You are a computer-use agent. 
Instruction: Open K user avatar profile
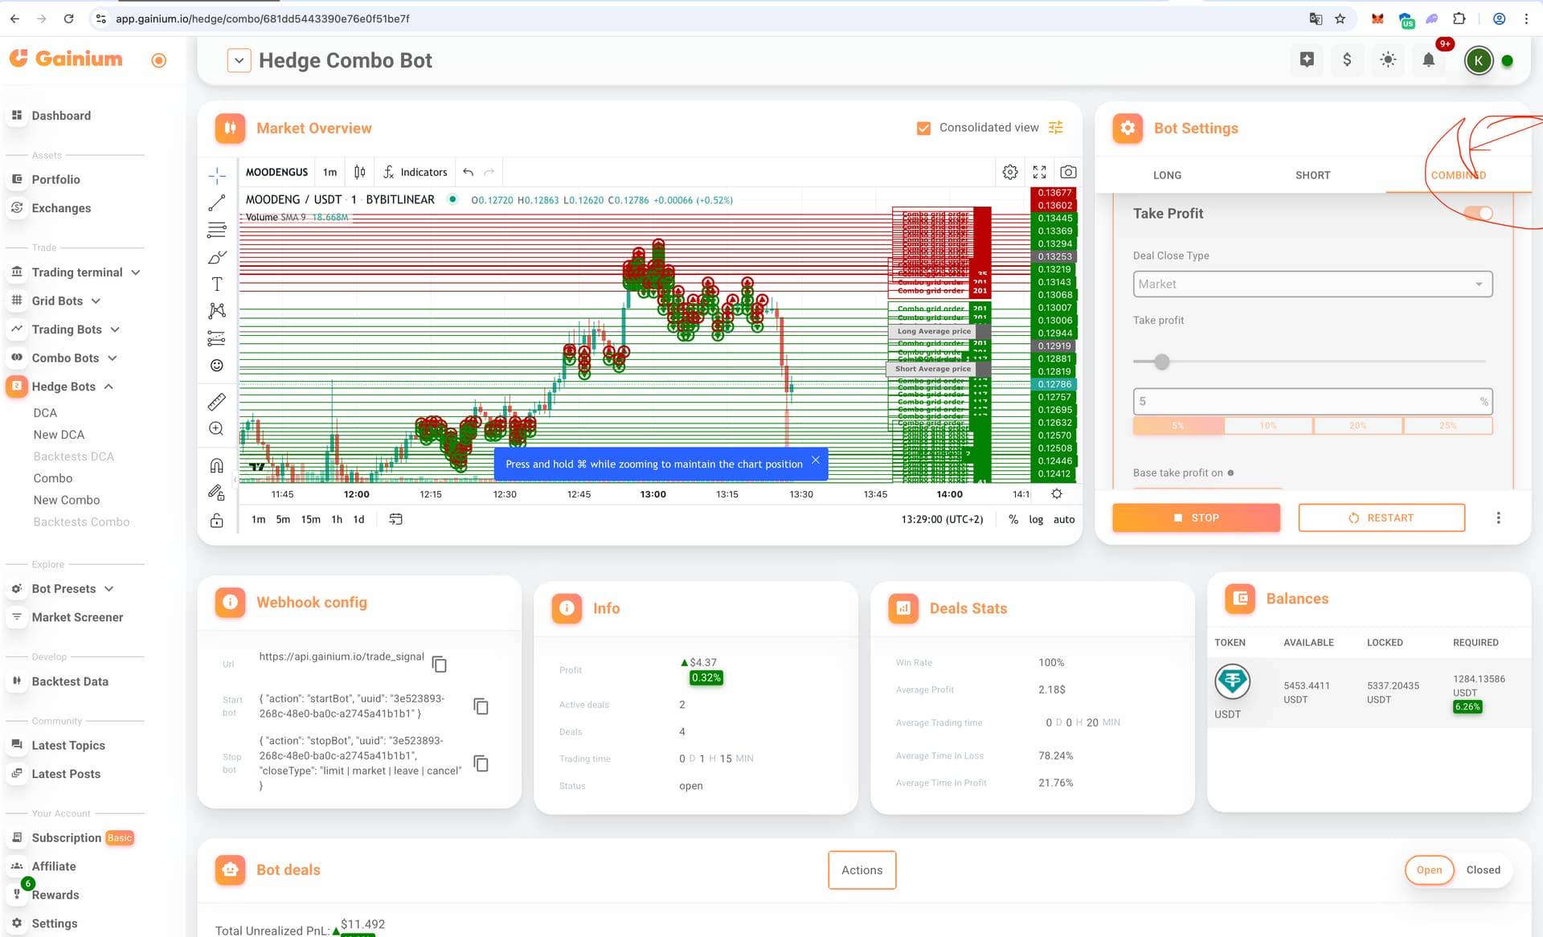pos(1478,60)
